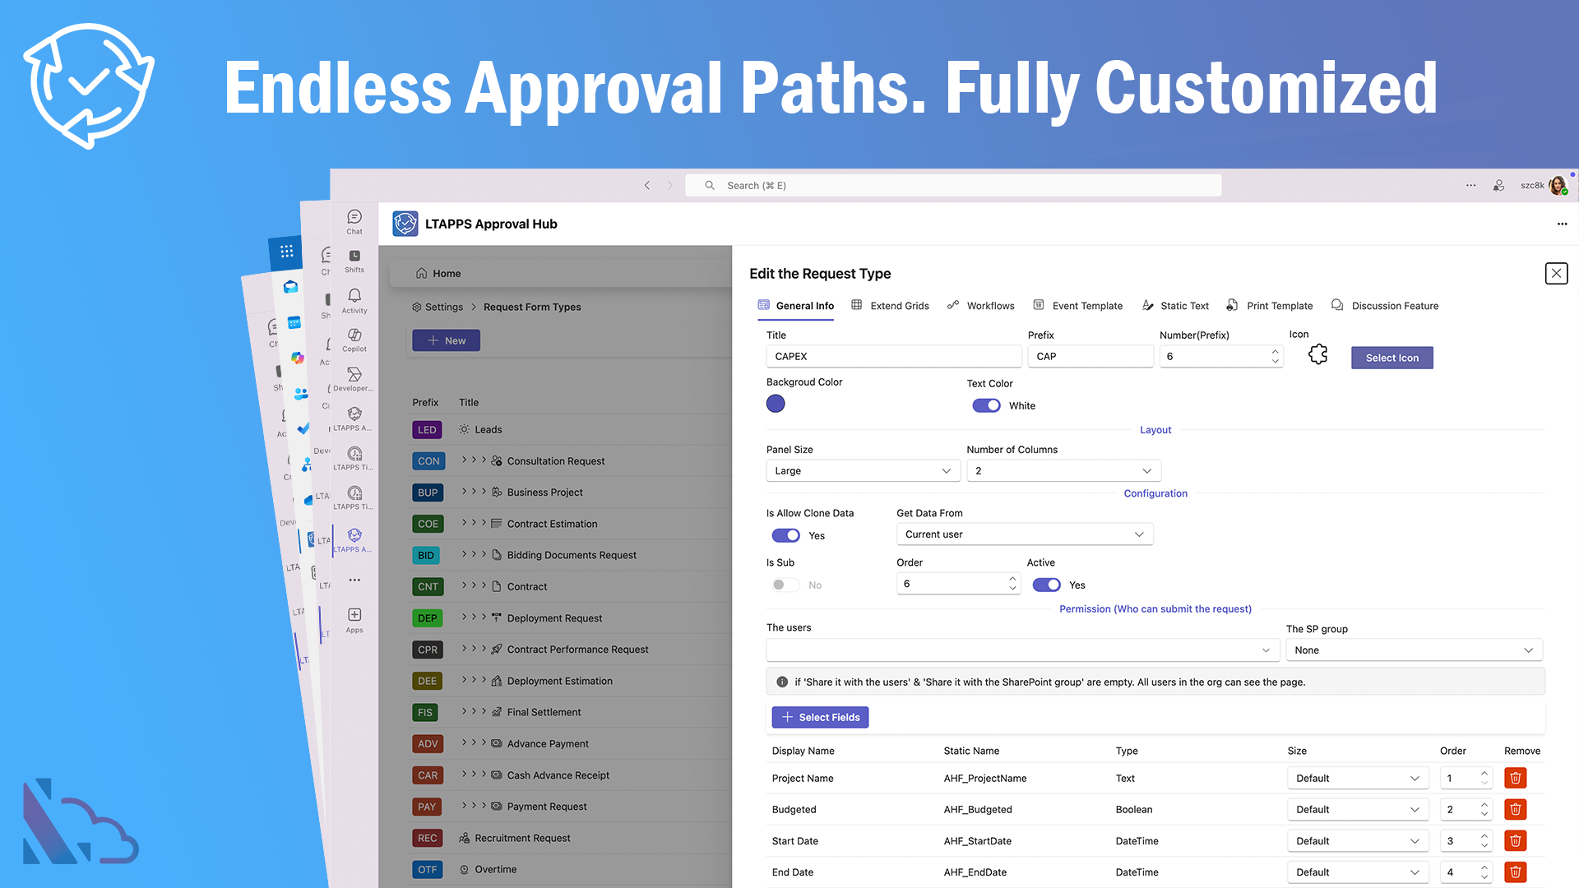Screen dimensions: 1579x888
Task: Delete the Project Name field row
Action: (x=1515, y=778)
